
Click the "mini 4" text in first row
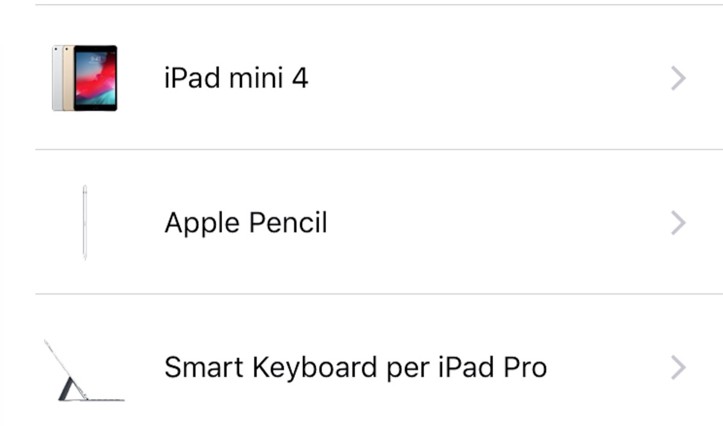point(269,78)
